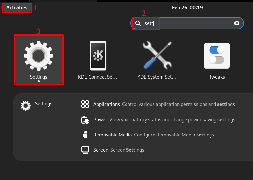The width and height of the screenshot is (253, 180).
Task: Clear the search text with backspace icon
Action: (x=236, y=23)
